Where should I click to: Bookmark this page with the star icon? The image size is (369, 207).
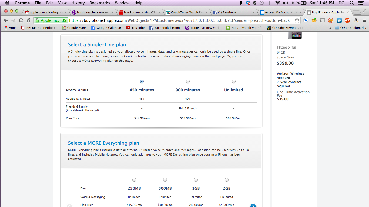click(x=297, y=20)
